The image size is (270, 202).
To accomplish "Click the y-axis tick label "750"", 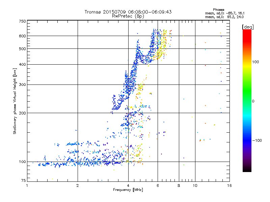I will [x=22, y=21].
